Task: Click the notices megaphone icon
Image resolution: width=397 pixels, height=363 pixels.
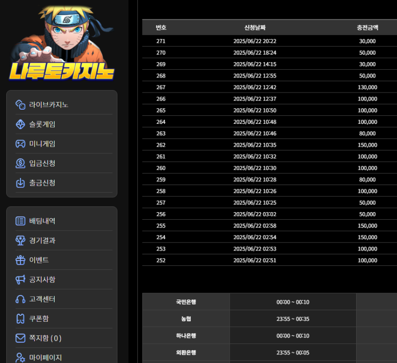Action: pos(20,279)
